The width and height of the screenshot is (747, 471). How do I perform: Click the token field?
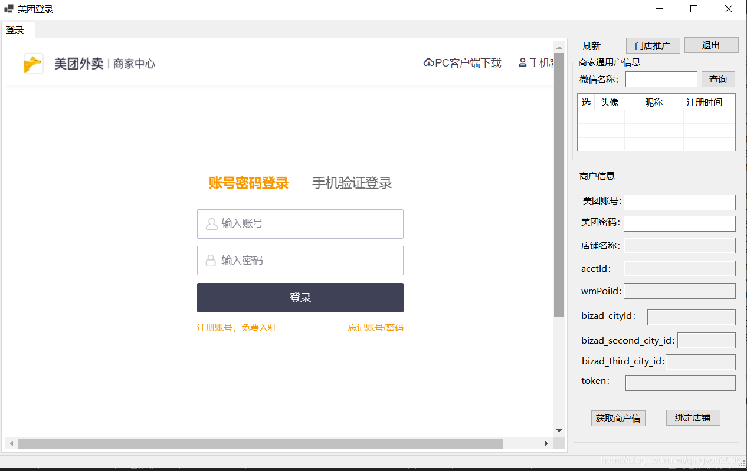tap(680, 383)
